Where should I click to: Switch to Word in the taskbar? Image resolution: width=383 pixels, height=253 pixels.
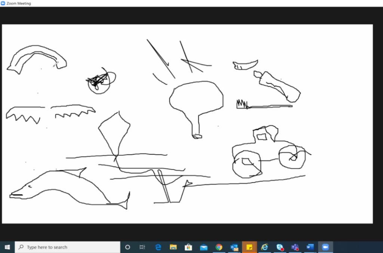click(x=310, y=247)
